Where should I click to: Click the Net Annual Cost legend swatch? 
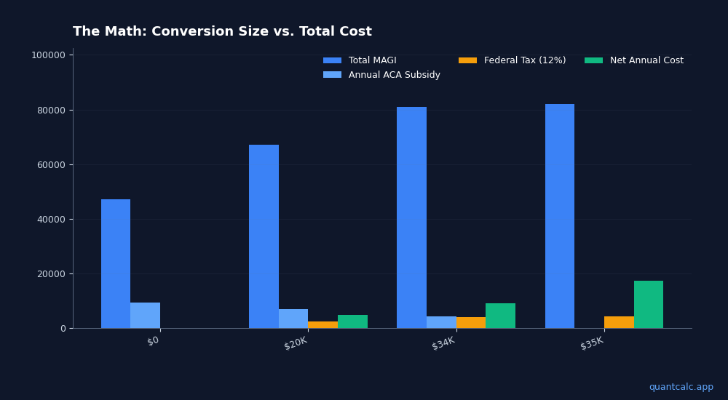593,60
